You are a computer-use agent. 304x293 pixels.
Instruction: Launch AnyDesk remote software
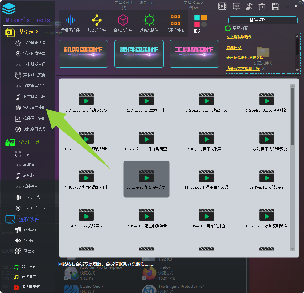[x=27, y=241]
